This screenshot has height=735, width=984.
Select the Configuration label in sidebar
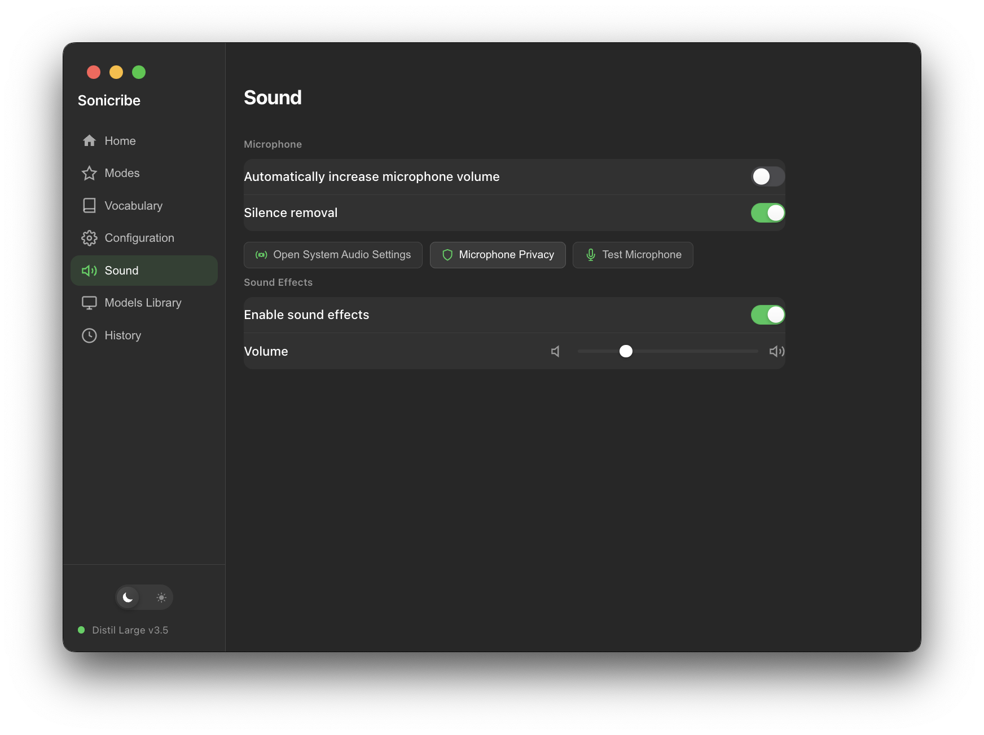(139, 238)
